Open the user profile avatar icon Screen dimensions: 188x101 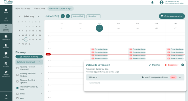coord(161,2)
